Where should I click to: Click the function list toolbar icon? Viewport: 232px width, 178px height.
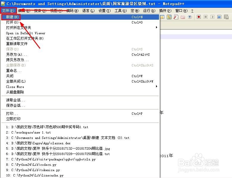[176, 17]
